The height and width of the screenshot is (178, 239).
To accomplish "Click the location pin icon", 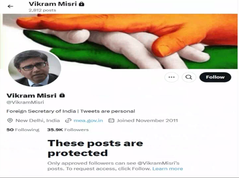I will point(10,120).
